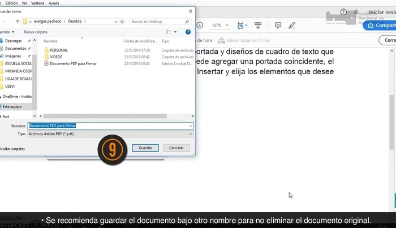Click the notifications bell icon
Viewport: 396px width, 228px height.
[356, 12]
